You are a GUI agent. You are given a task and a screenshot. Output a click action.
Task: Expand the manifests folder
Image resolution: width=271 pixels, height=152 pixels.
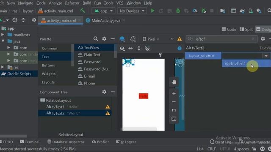[x=3, y=35]
